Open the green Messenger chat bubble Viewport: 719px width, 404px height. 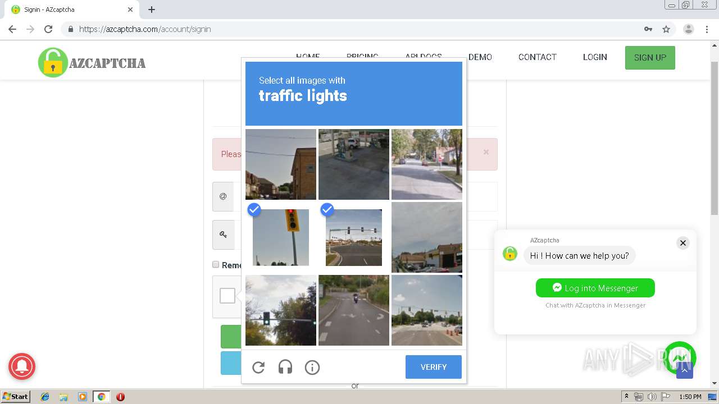point(680,358)
